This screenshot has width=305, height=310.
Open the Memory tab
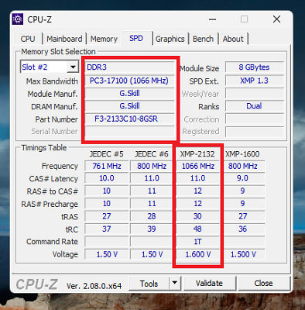[x=104, y=39]
